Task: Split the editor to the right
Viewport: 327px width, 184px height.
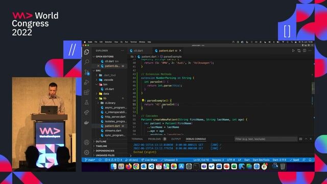Action: coord(305,51)
